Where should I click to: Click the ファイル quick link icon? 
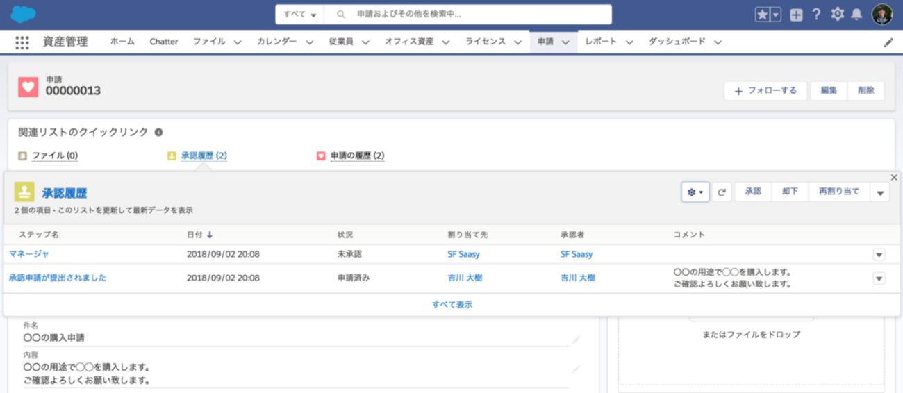pos(23,156)
